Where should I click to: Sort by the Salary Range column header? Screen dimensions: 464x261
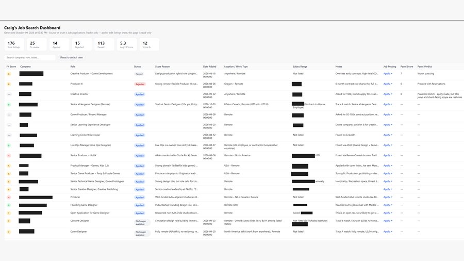(300, 67)
